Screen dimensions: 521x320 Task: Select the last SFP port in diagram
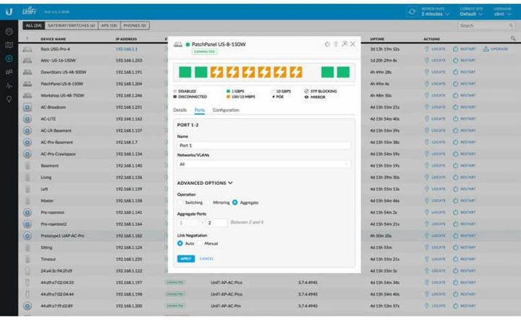pos(343,72)
